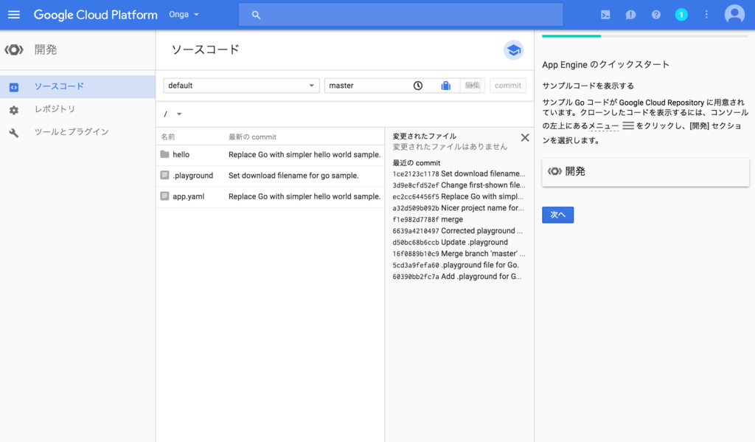Click the blue layers icon beside ソースコード heading
The image size is (755, 442).
(x=514, y=50)
